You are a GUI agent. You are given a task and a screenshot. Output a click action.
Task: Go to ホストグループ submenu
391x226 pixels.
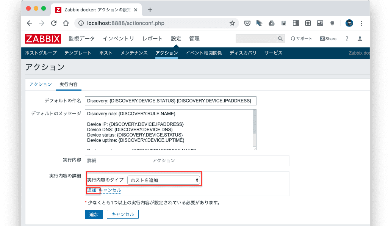tap(41, 53)
